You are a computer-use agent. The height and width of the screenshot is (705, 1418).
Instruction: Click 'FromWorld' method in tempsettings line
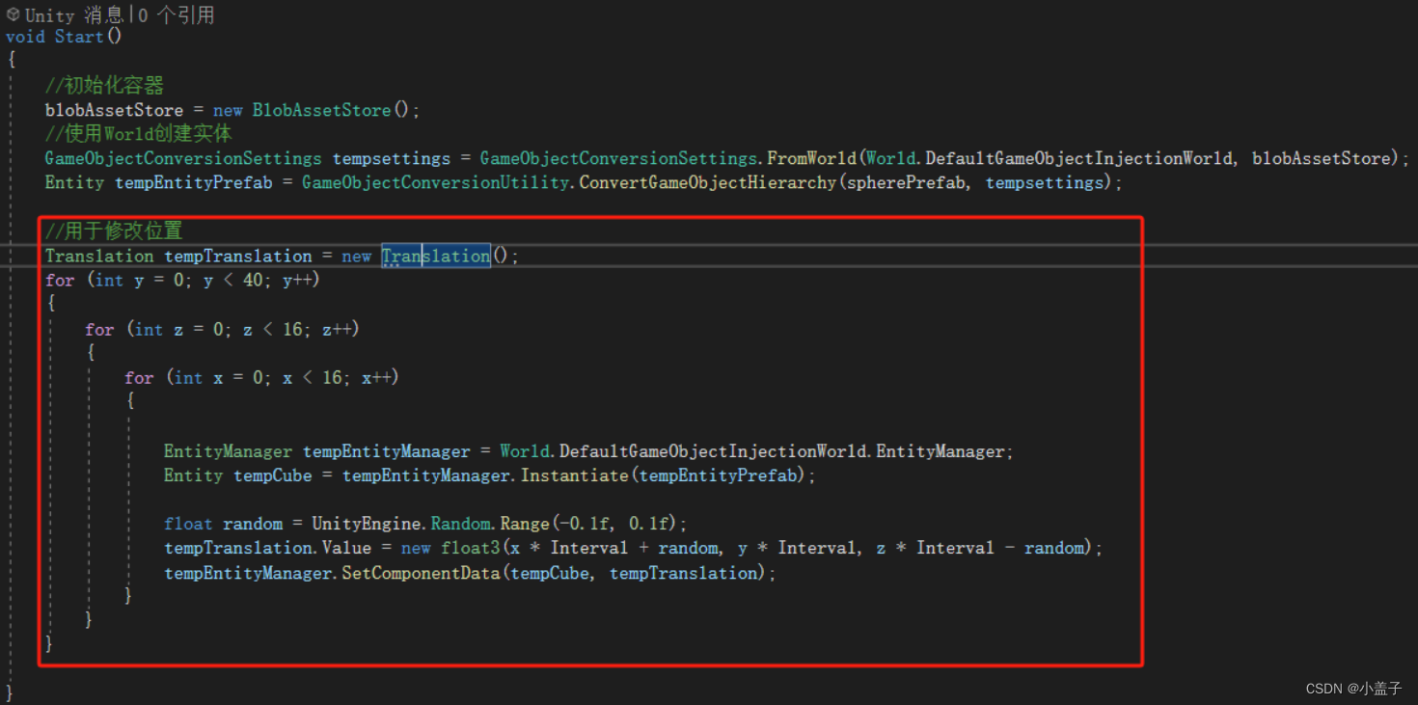point(811,157)
